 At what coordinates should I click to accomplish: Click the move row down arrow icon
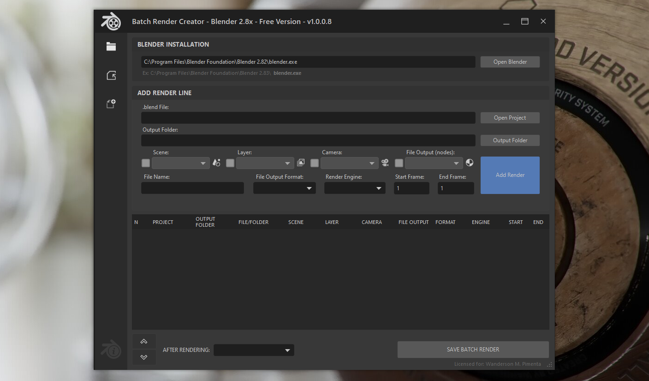click(144, 357)
